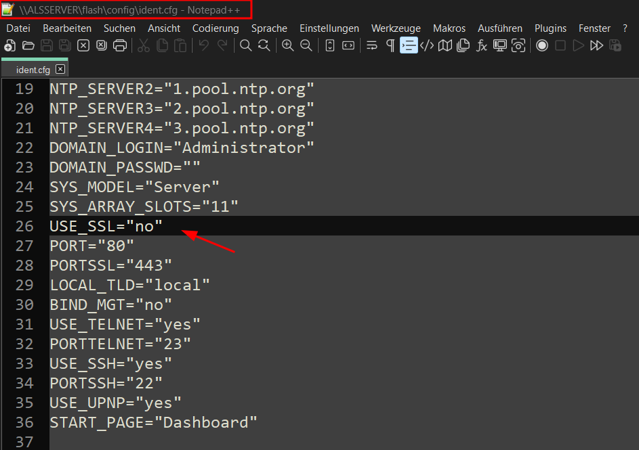Viewport: 639px width, 450px height.
Task: Open a file with the folder icon
Action: click(28, 45)
